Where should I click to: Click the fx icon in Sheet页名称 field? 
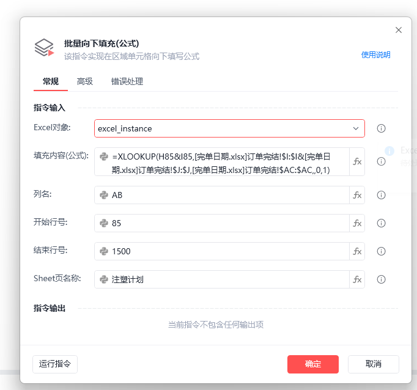357,280
